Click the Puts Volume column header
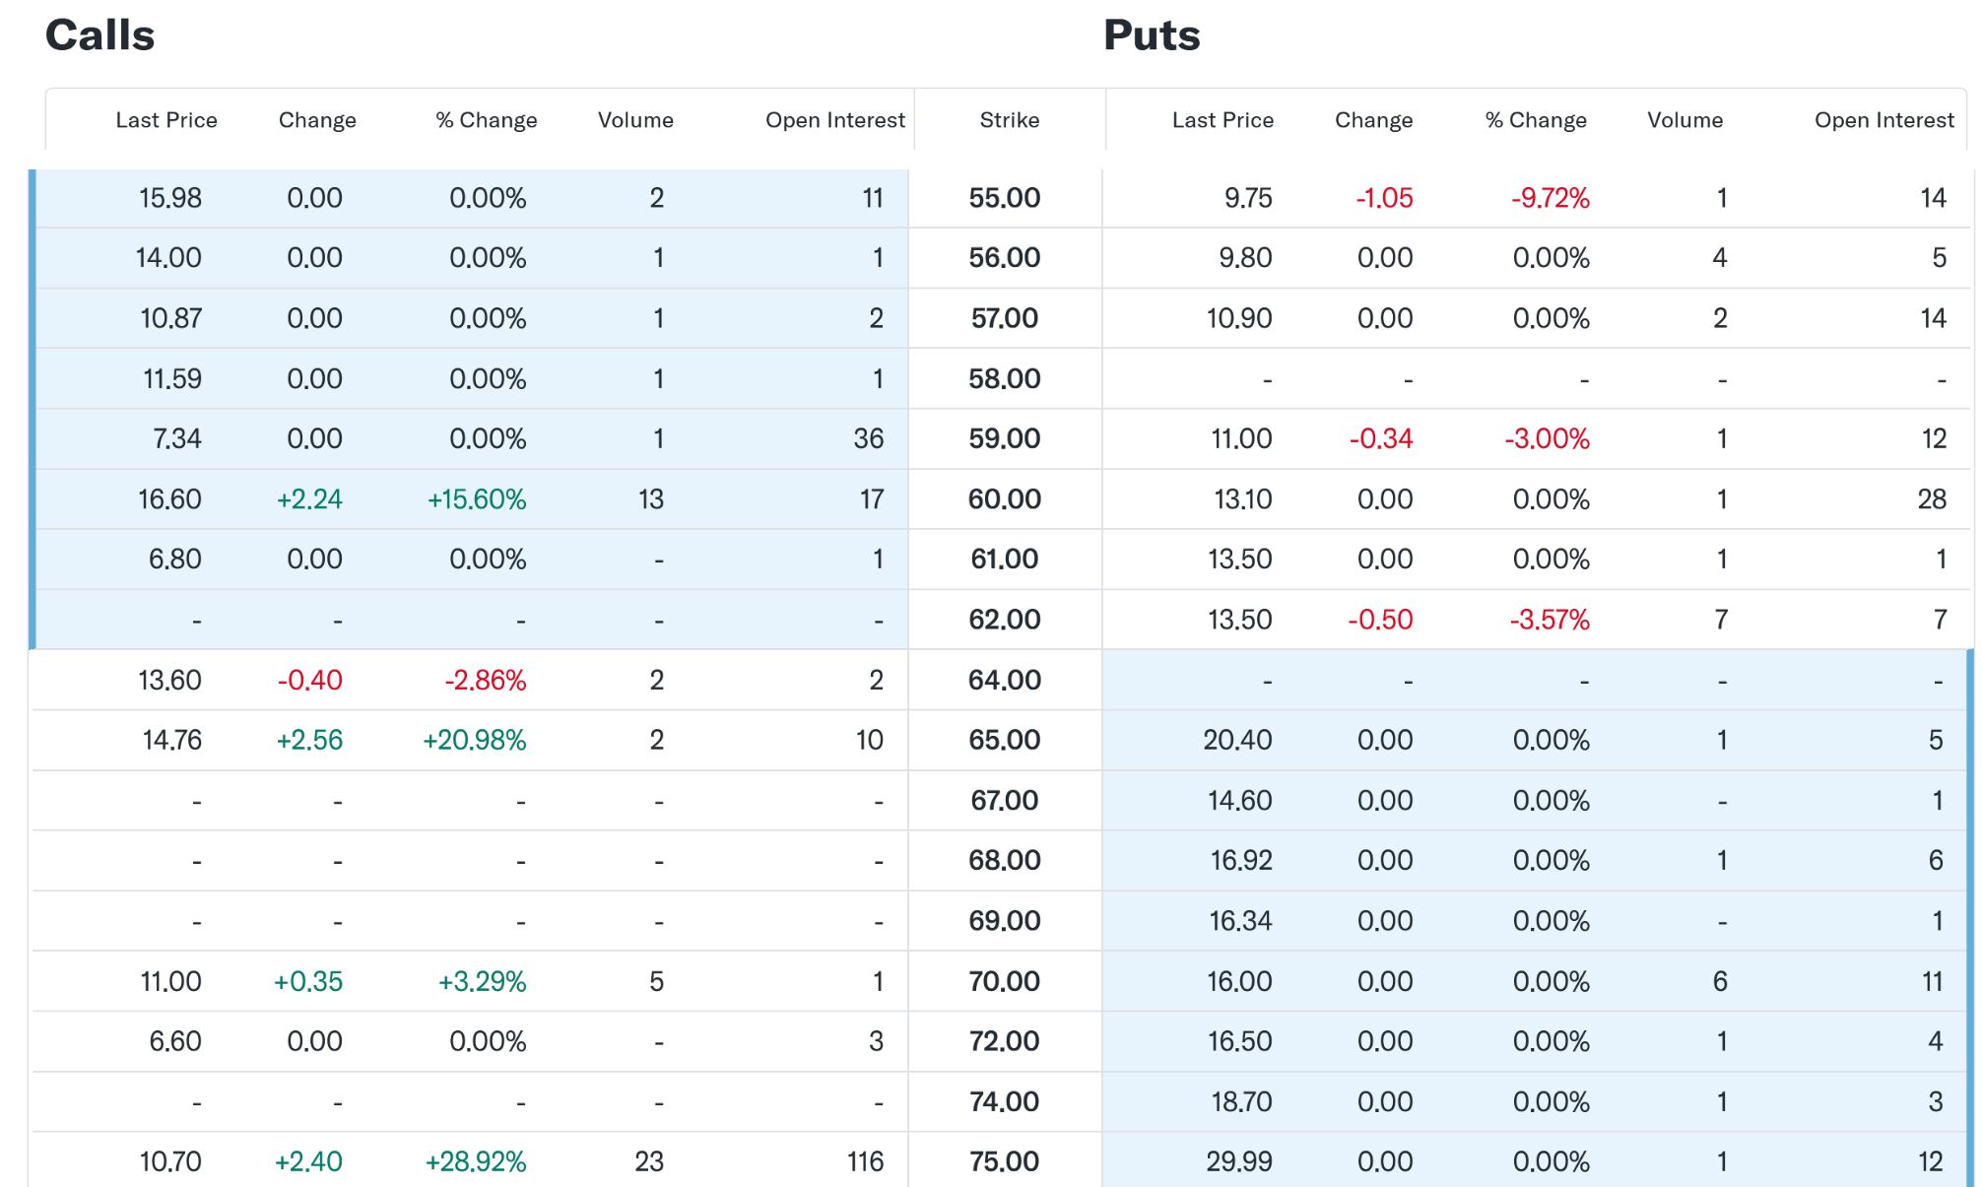This screenshot has width=1982, height=1187. click(x=1685, y=120)
